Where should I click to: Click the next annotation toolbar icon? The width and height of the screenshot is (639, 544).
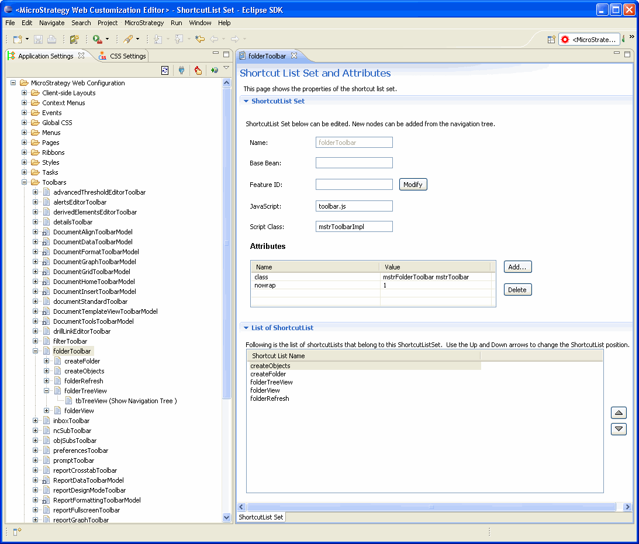click(x=158, y=39)
